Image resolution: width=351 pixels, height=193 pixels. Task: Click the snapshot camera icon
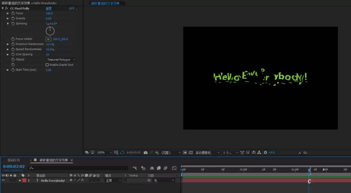pos(146,153)
